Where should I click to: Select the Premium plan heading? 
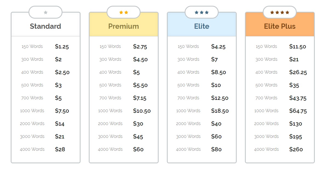click(124, 26)
